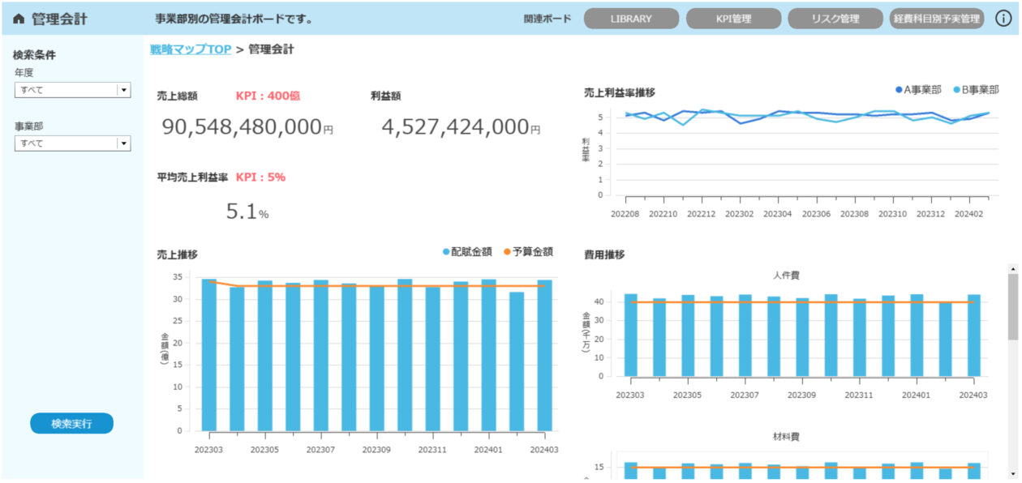Go to the KPI管理 board
This screenshot has height=483, width=1022.
(733, 19)
